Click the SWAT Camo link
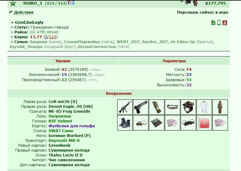The image size is (241, 171). (61, 131)
